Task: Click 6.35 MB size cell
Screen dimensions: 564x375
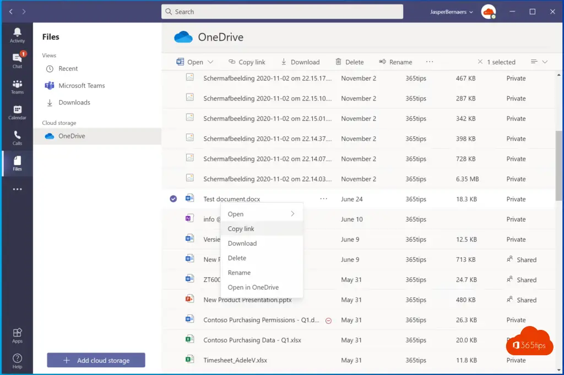Action: click(x=467, y=179)
